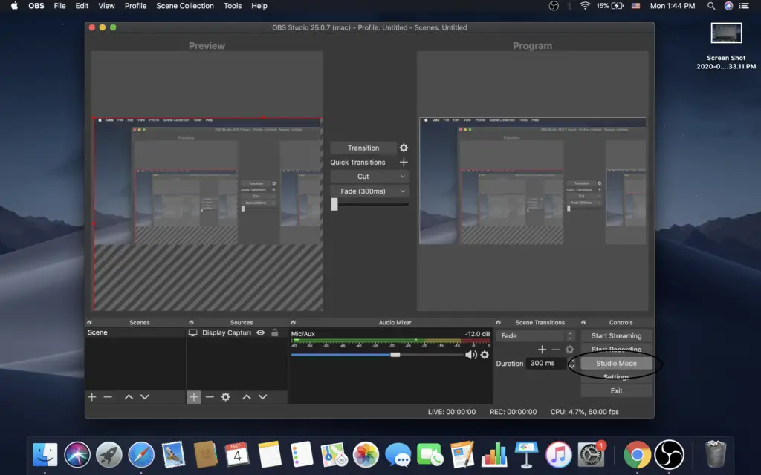
Task: Pop out the Scenes dock panel
Action: (x=89, y=322)
